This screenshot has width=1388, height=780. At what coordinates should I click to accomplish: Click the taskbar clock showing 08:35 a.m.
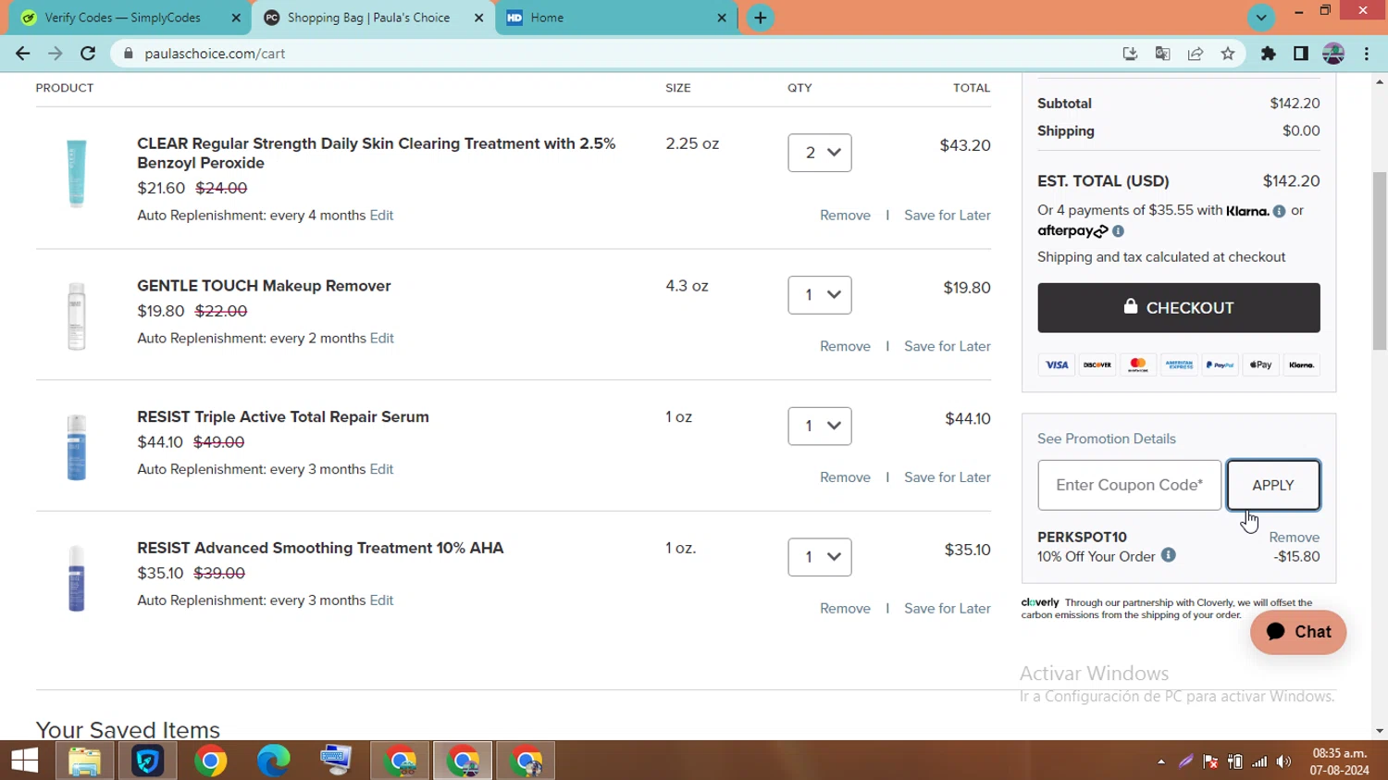pos(1340,761)
